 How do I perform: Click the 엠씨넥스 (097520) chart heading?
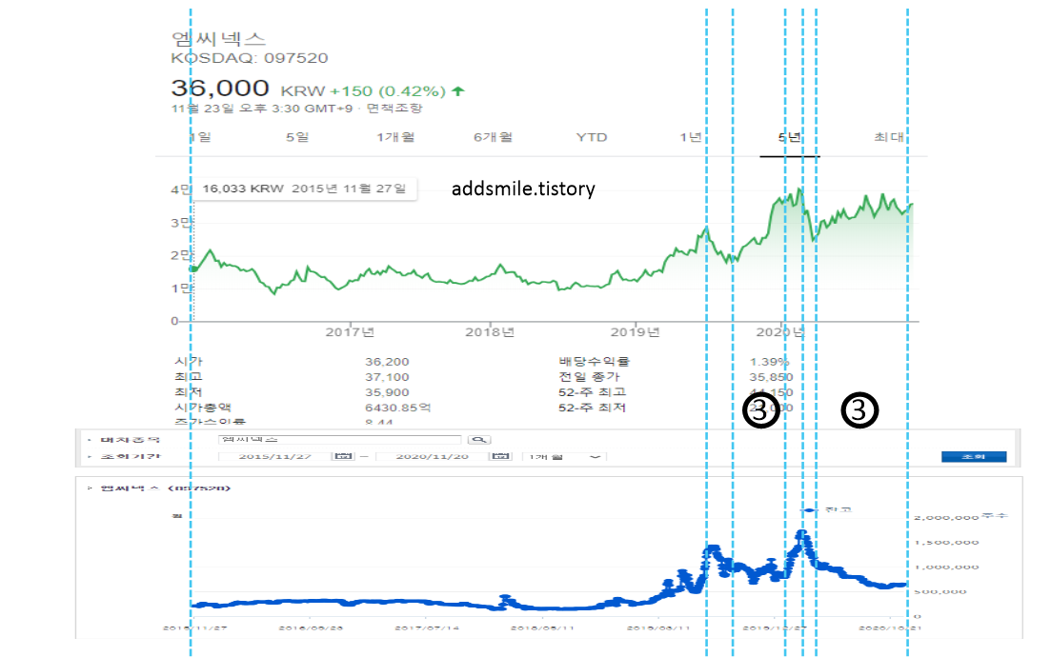point(166,488)
